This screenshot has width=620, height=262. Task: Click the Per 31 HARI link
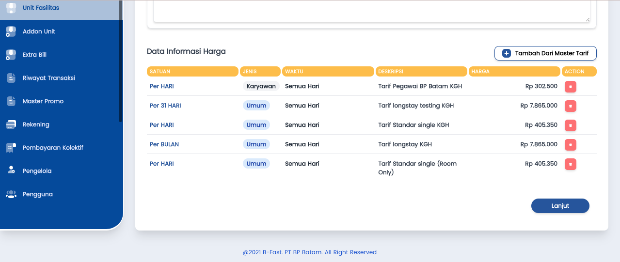[x=165, y=106]
